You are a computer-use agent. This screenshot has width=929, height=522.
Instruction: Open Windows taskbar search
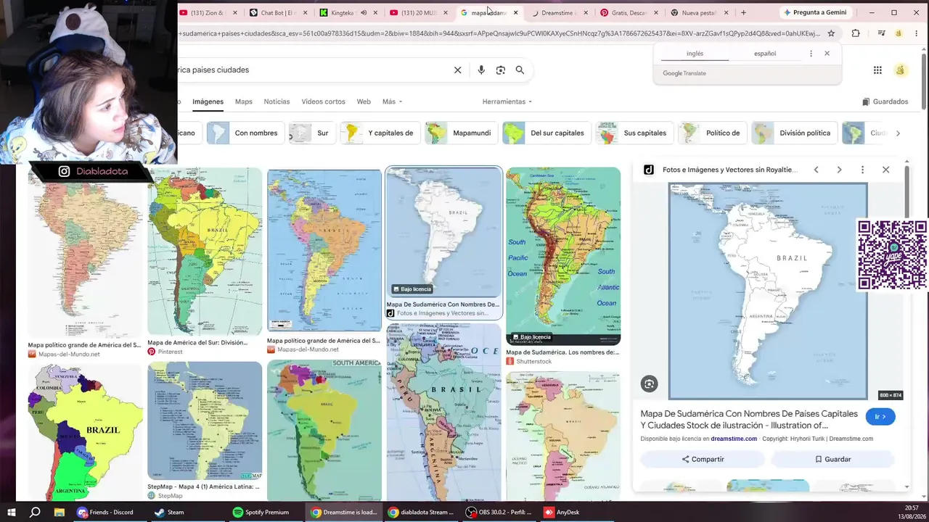pos(35,512)
